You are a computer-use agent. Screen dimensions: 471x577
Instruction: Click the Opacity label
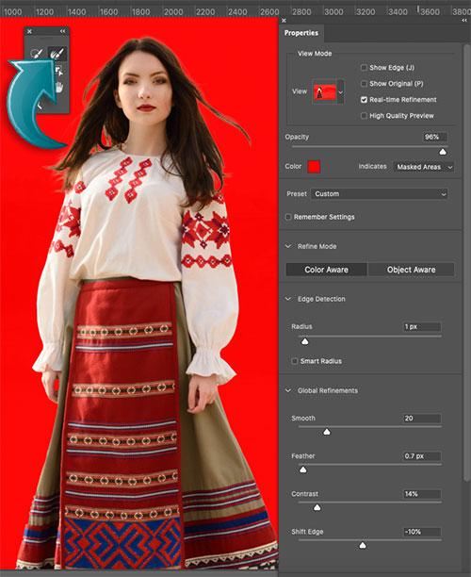tap(297, 137)
